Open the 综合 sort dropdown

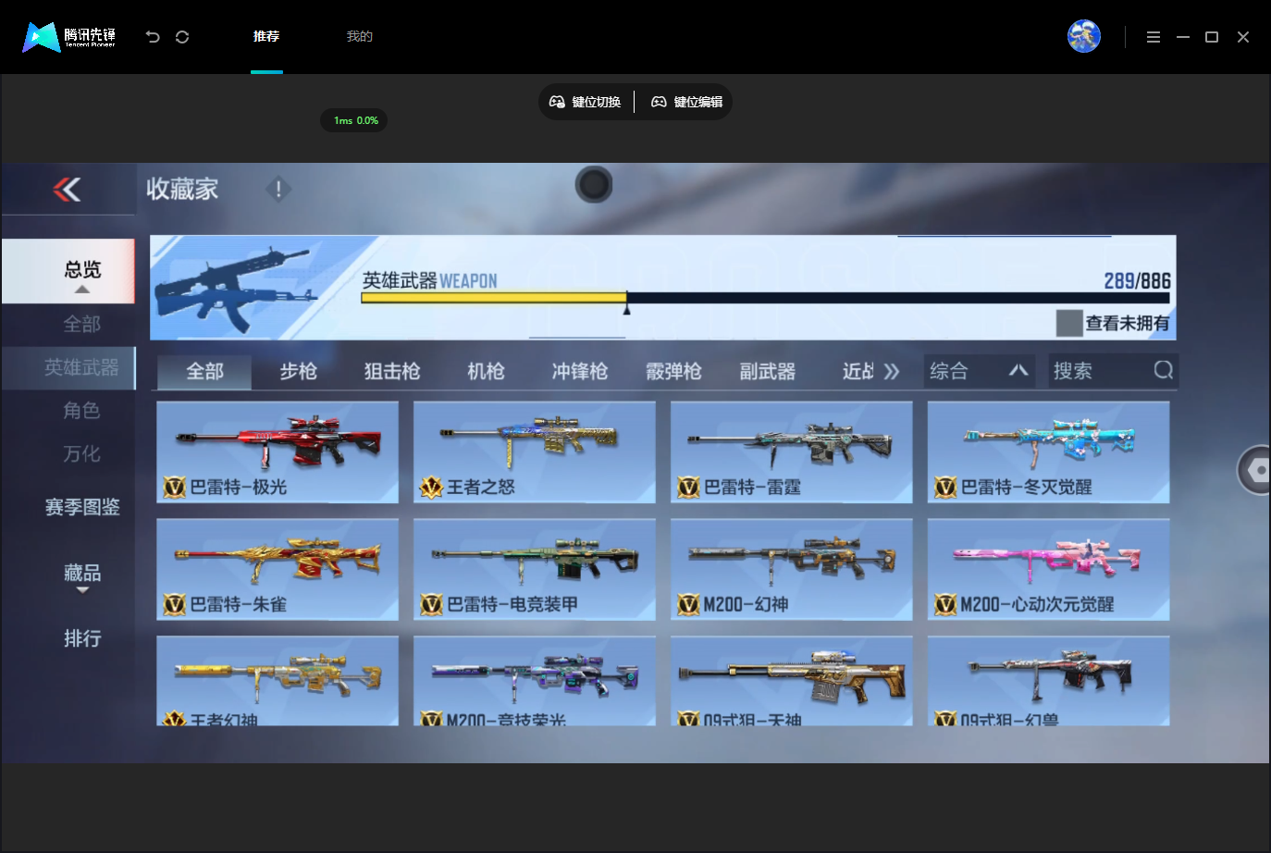(x=981, y=371)
